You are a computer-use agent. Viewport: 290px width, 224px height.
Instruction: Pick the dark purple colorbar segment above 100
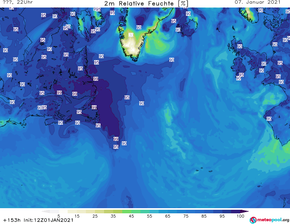[236, 211]
